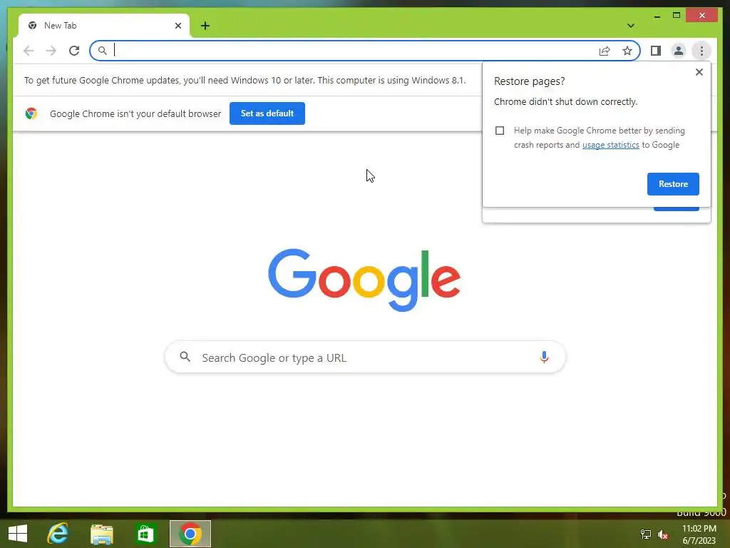Click the Chrome taskbar icon

click(x=190, y=534)
